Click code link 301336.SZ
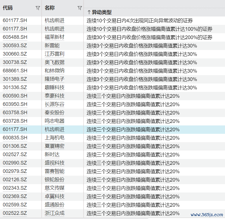The height and width of the screenshot is (219, 225). pyautogui.click(x=15, y=87)
